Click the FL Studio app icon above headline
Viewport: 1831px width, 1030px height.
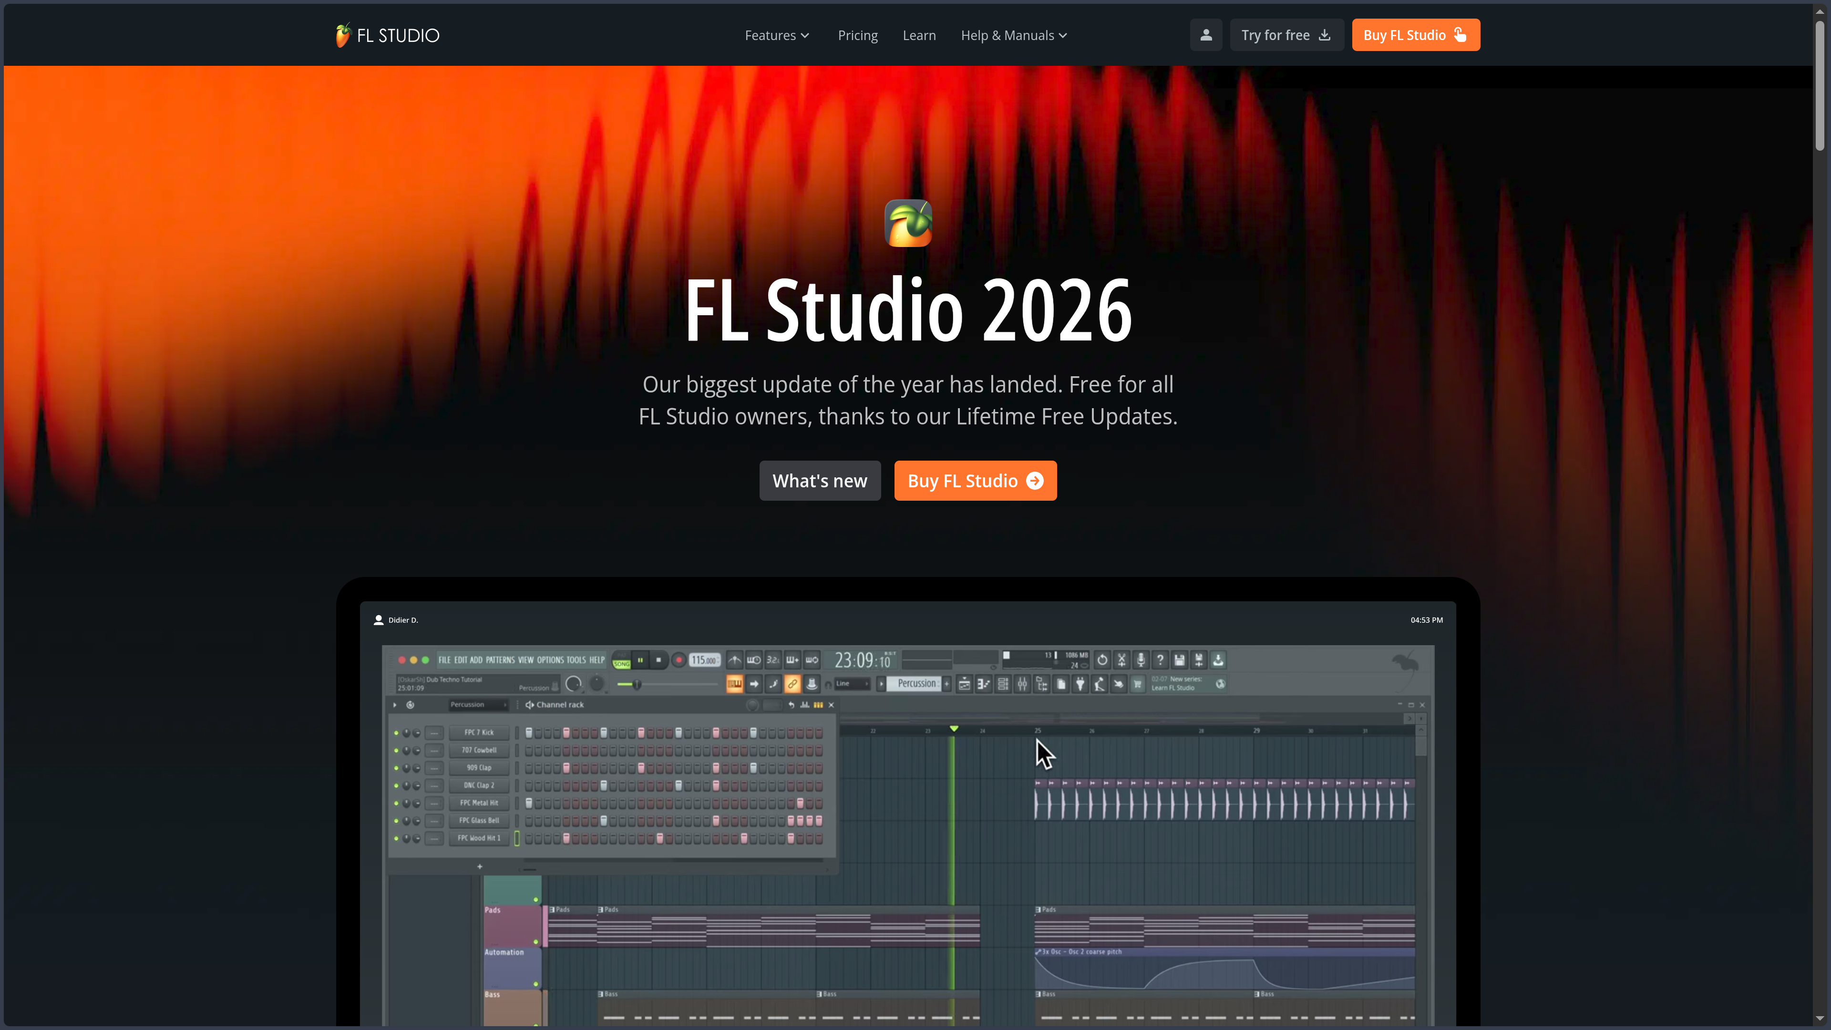[x=908, y=223]
